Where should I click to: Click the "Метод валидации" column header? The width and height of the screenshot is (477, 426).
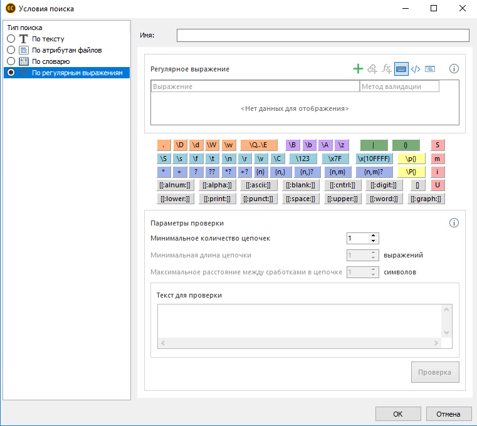point(399,87)
